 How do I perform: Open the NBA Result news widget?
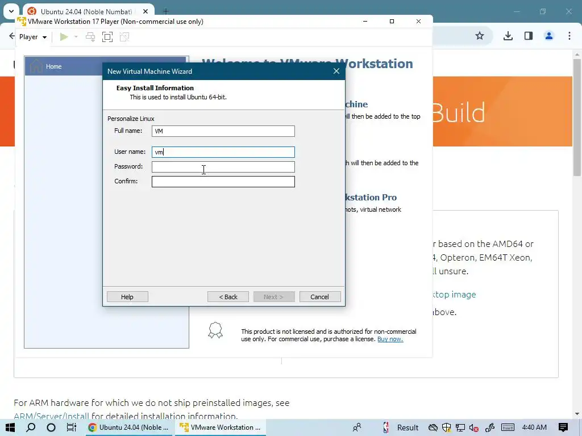(x=401, y=427)
